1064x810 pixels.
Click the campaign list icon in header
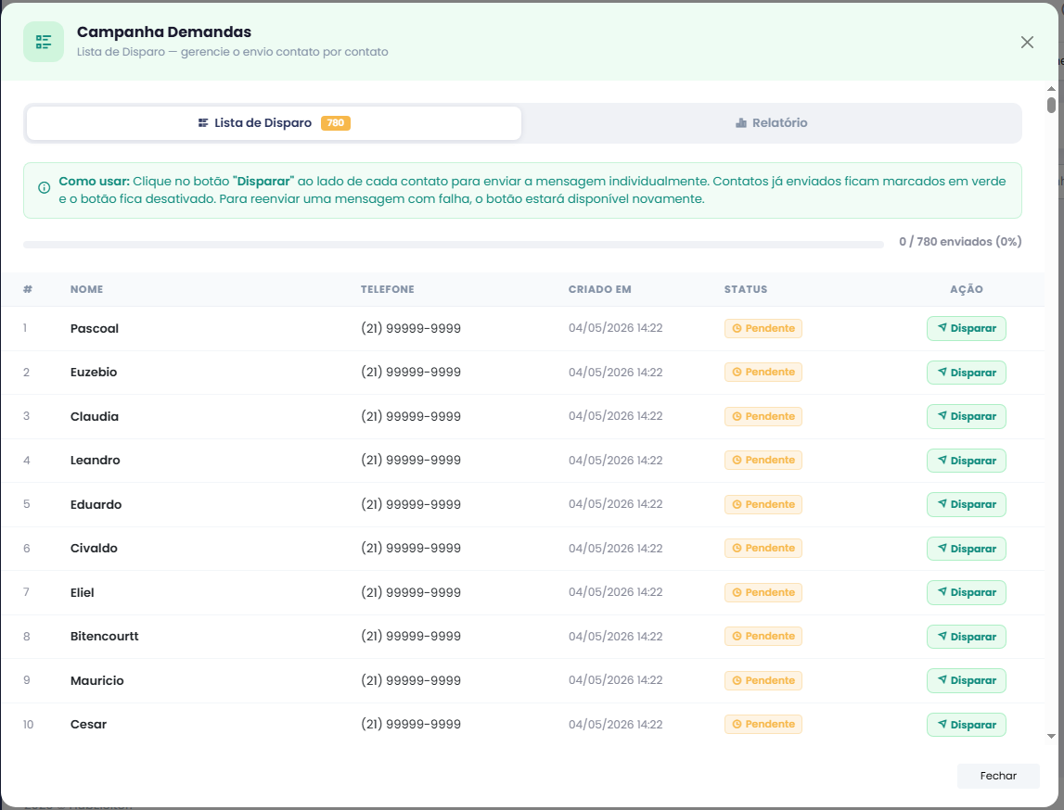(x=44, y=42)
